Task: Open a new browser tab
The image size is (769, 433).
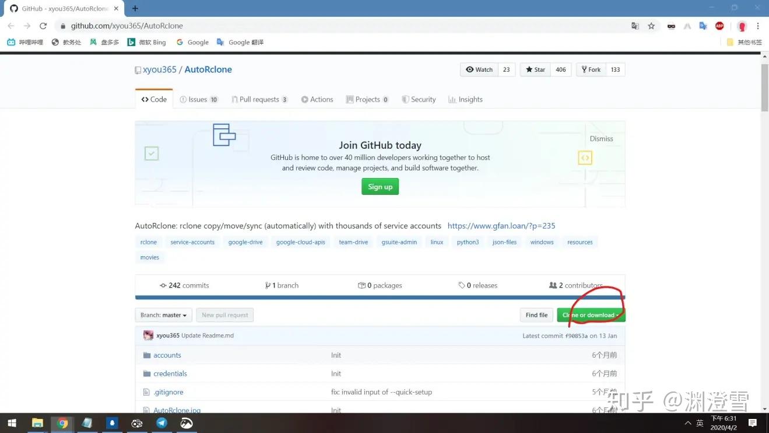Action: 135,8
